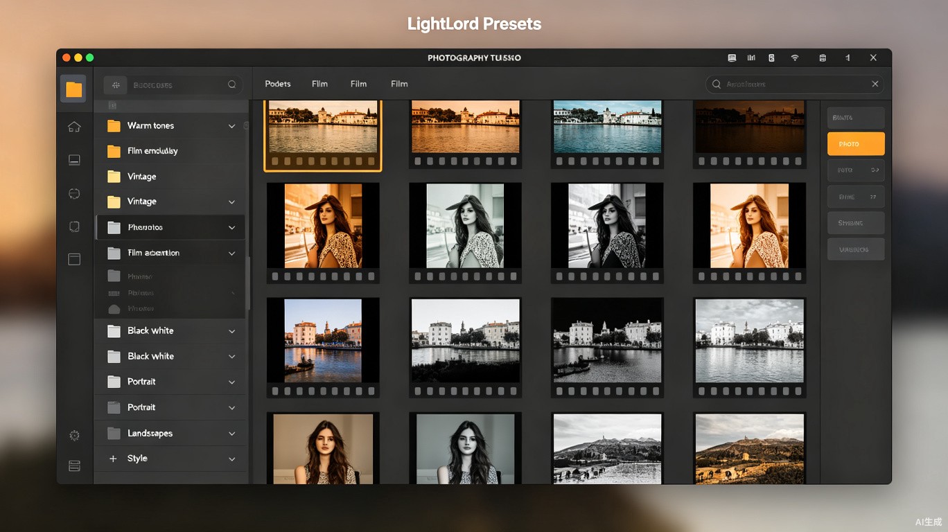Expand the lower Portrait chevron

tap(232, 408)
